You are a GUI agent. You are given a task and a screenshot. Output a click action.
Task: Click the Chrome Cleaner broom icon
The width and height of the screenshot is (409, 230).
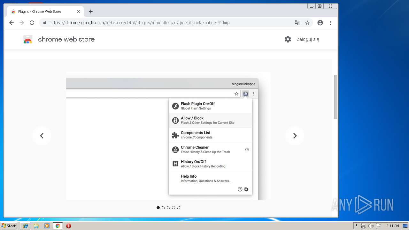(175, 149)
